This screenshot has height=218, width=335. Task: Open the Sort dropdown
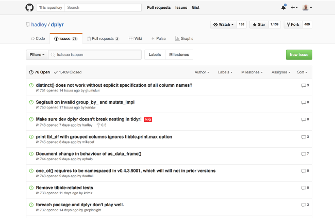point(302,72)
